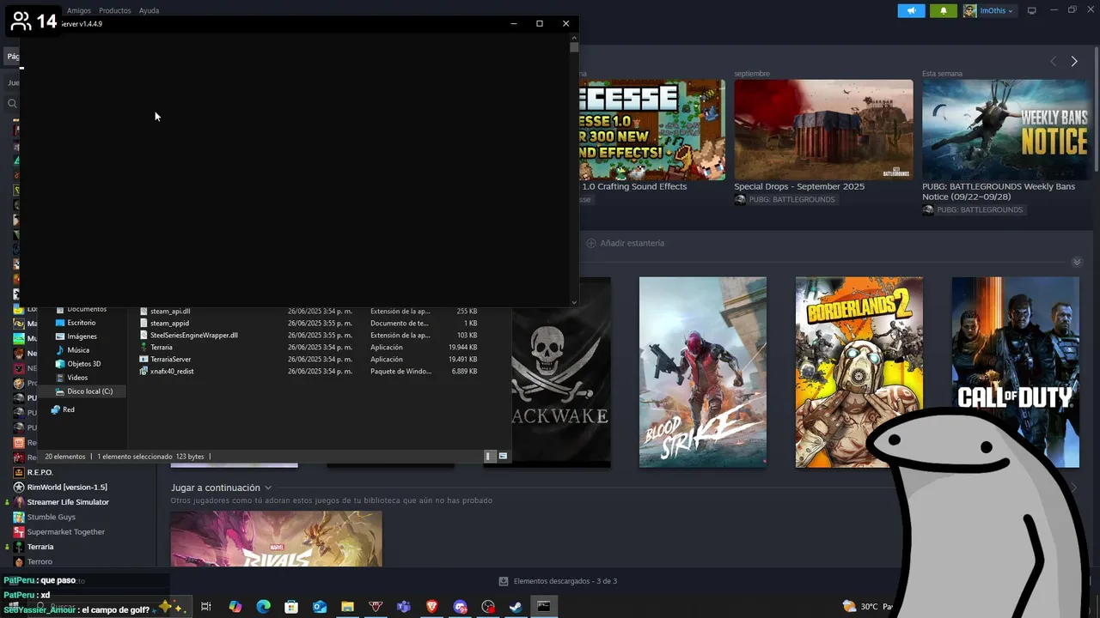This screenshot has width=1100, height=618.
Task: Click the R.E.P.O. game icon in sidebar
Action: [x=19, y=472]
